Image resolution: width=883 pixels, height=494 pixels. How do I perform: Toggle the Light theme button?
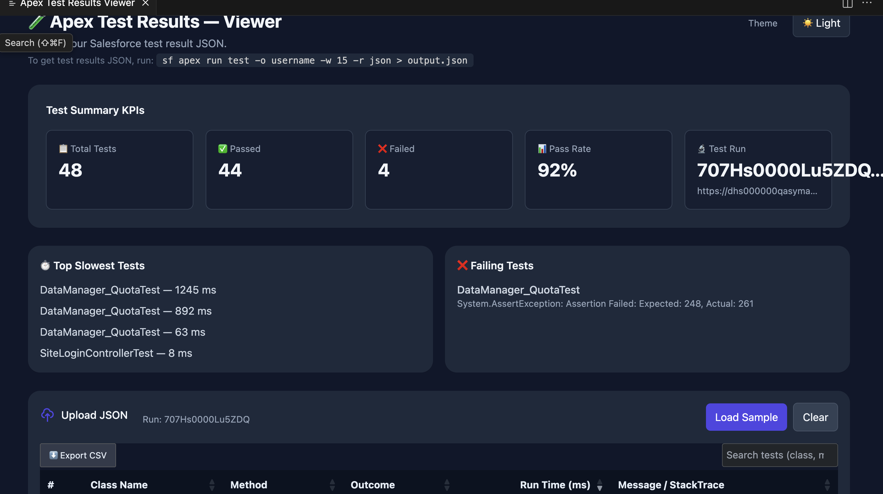coord(821,23)
